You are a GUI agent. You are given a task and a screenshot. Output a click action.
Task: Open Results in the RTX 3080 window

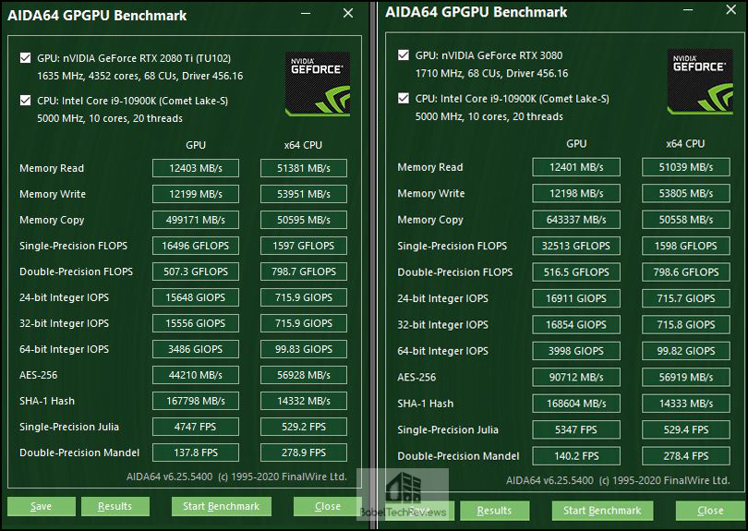tap(494, 511)
